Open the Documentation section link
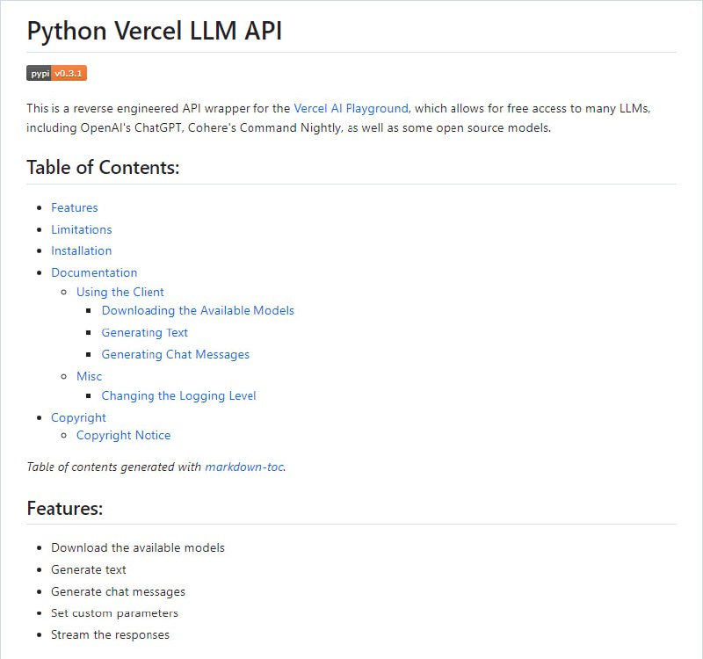The width and height of the screenshot is (703, 659). coord(94,272)
